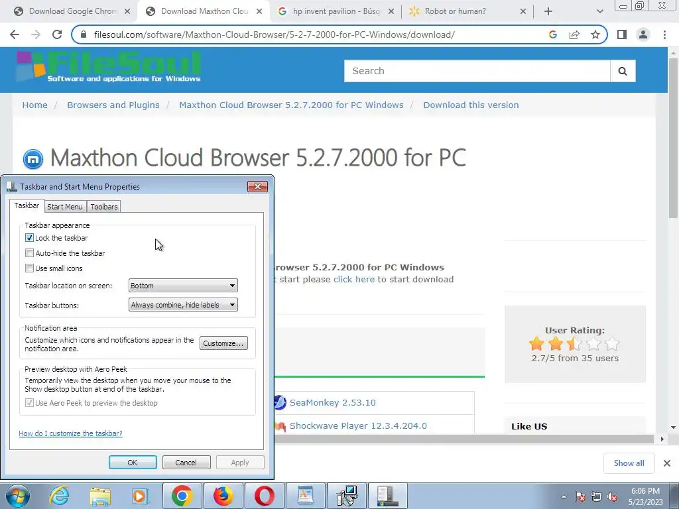Go back using browser back arrow

(x=15, y=34)
